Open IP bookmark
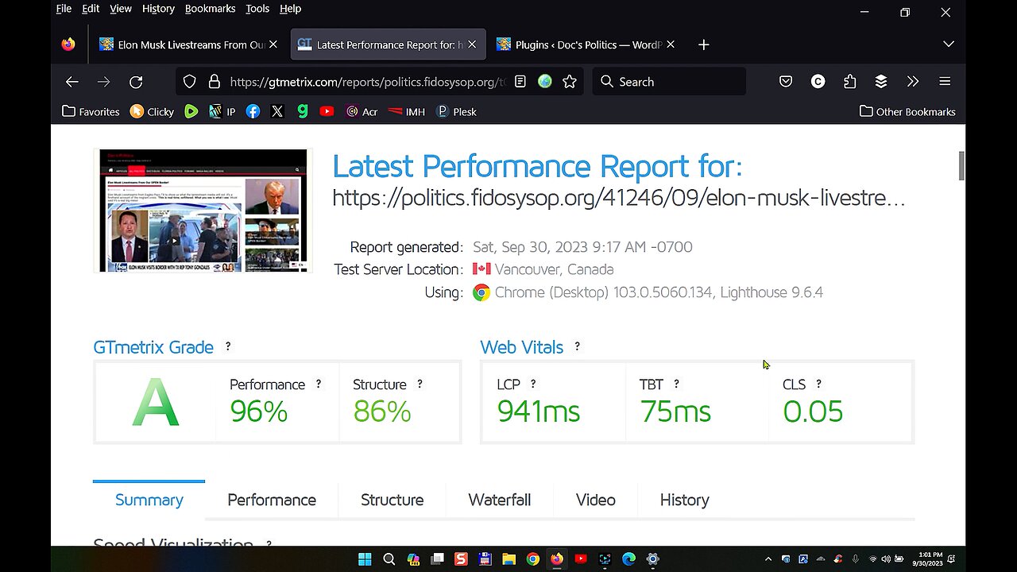This screenshot has height=572, width=1017. [x=222, y=112]
